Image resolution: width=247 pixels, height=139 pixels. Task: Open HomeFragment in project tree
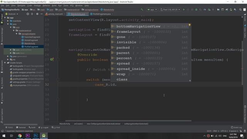(x=31, y=40)
